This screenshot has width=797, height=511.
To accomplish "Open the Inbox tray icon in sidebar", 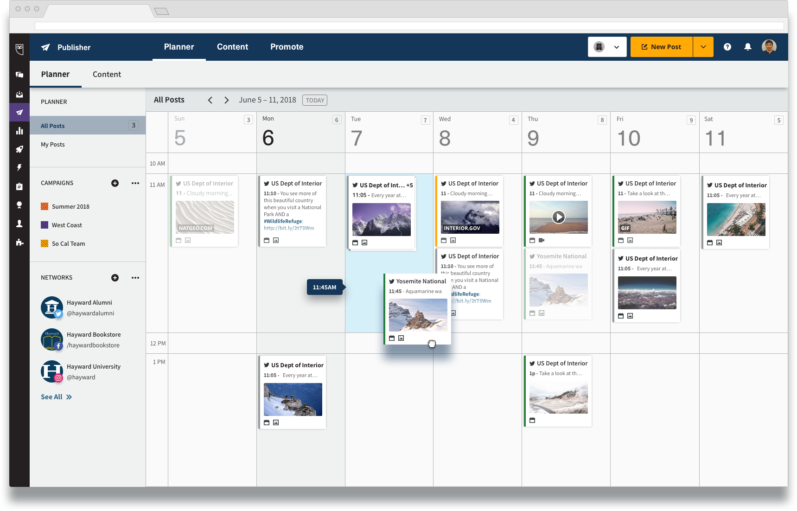I will (x=19, y=94).
